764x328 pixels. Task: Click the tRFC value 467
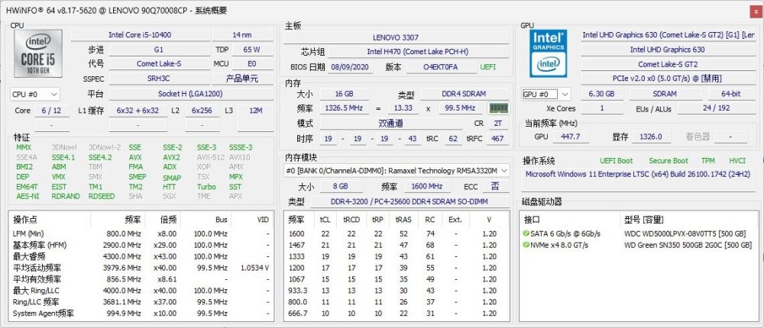tap(497, 139)
